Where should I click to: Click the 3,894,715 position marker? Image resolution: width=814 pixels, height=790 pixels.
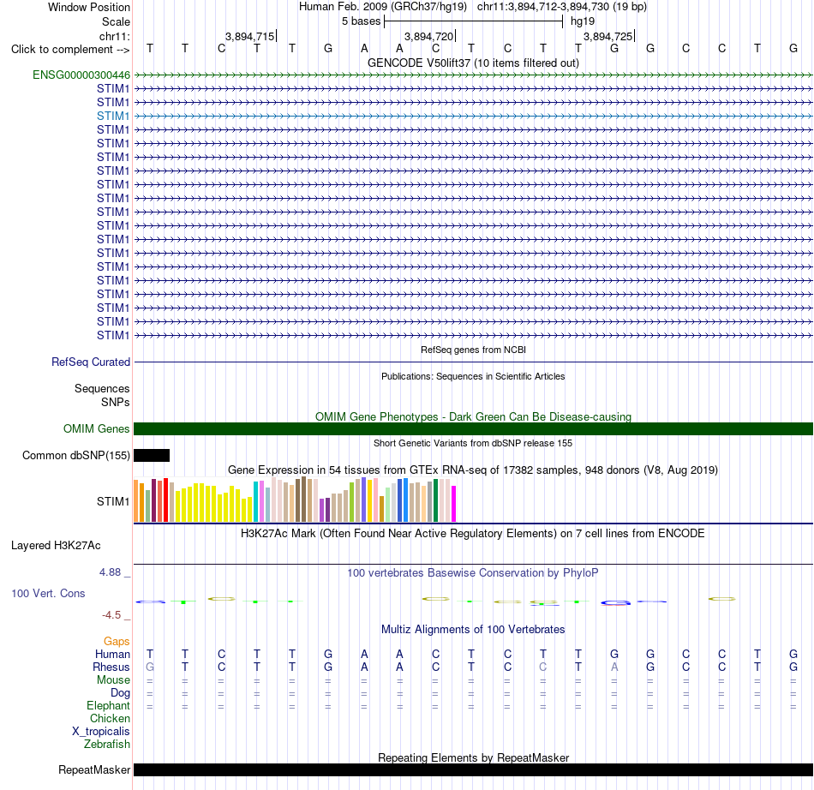tap(251, 36)
